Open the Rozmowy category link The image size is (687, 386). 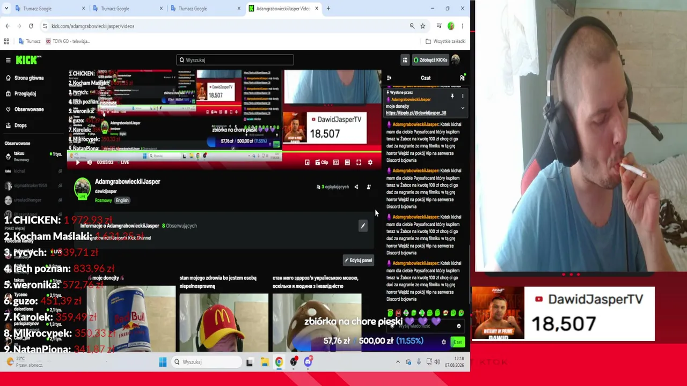[104, 201]
